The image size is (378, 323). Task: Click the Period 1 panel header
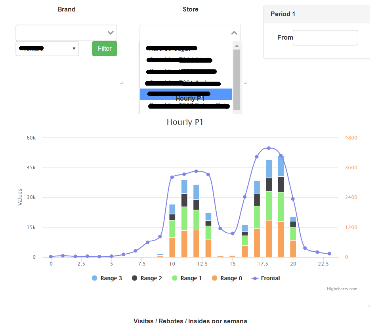(x=317, y=14)
